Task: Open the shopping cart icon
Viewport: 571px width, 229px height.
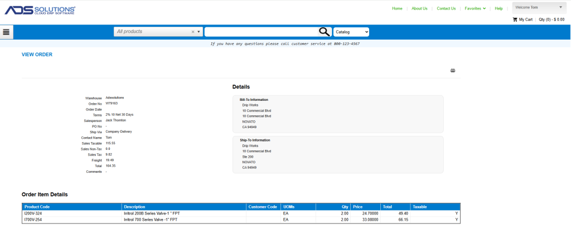Action: click(x=515, y=20)
